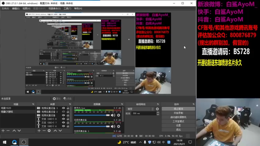This screenshot has width=260, height=146.
Task: Click the 设置 button in controls
Action: tap(178, 126)
